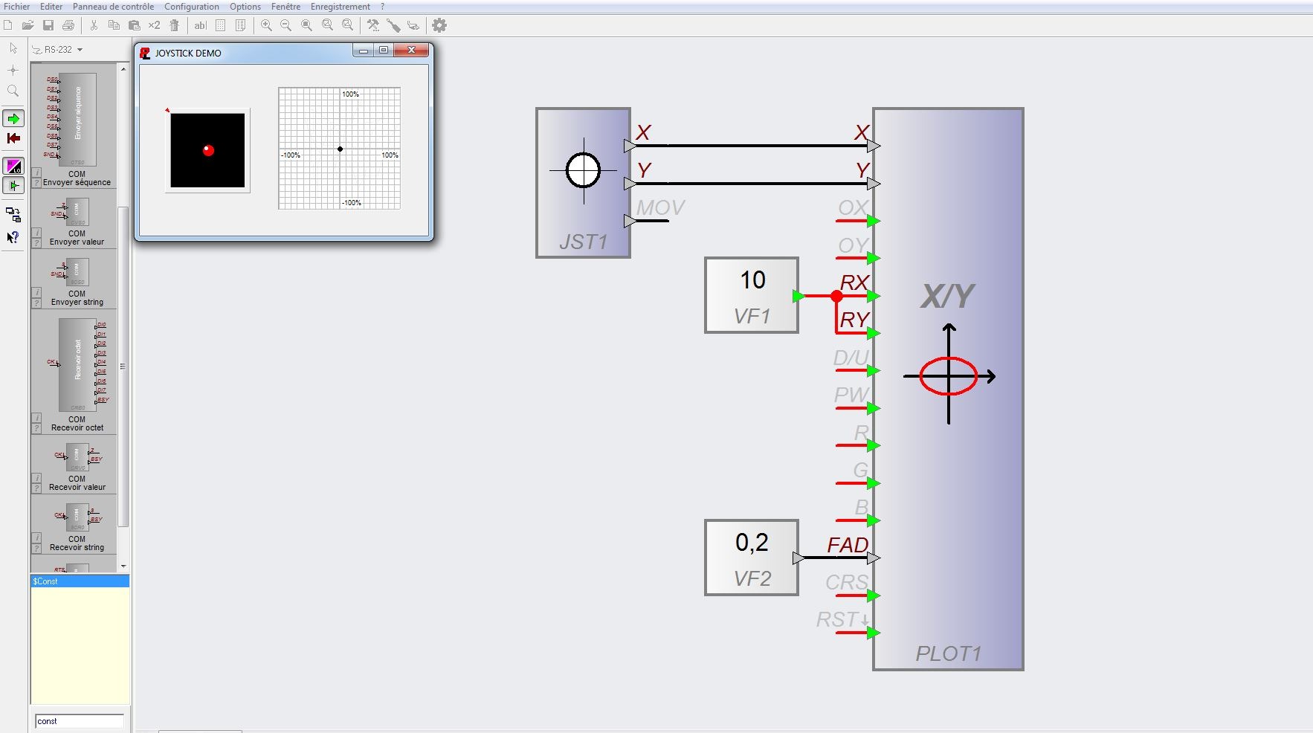The height and width of the screenshot is (733, 1313).
Task: Open the Panneau de contrôle menu
Action: (113, 7)
